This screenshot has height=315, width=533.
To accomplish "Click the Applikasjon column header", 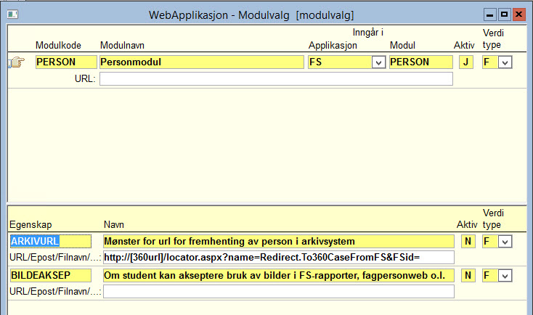I will (333, 45).
